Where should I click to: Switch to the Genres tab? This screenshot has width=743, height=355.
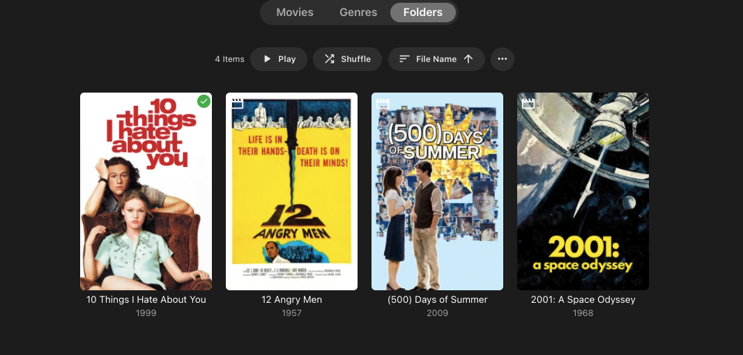(x=358, y=13)
